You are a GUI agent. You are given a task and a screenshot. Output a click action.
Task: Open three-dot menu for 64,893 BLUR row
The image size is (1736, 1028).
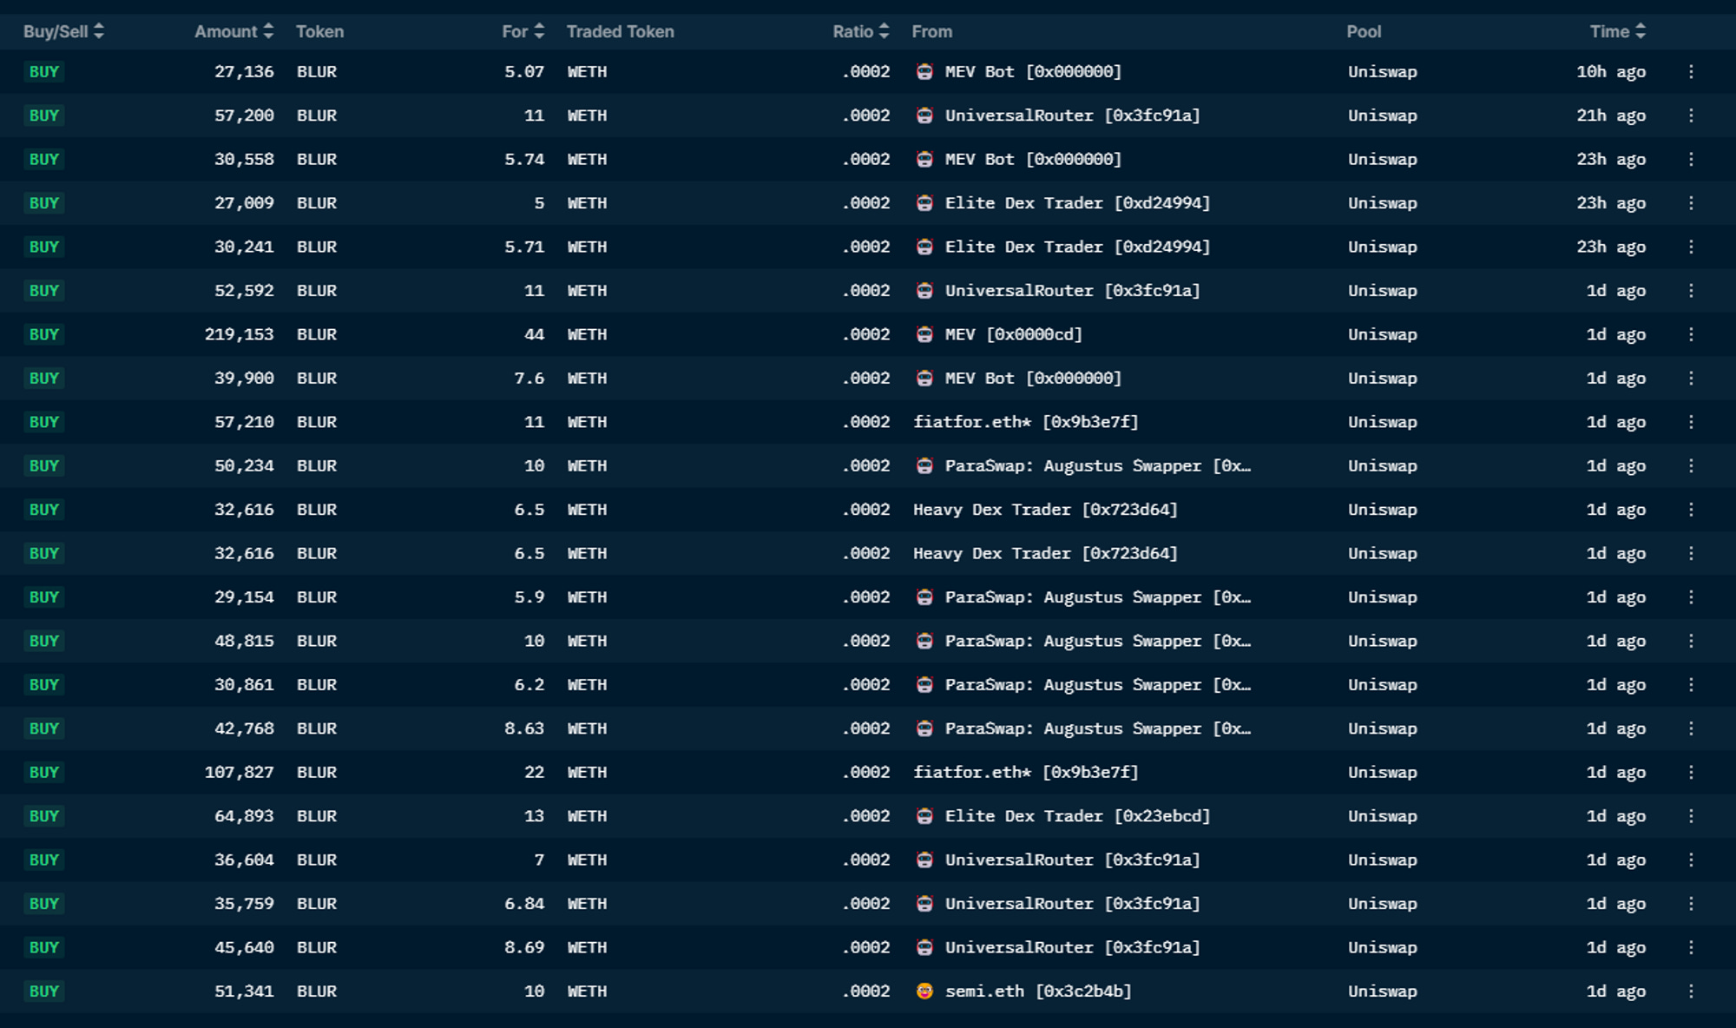[1690, 816]
